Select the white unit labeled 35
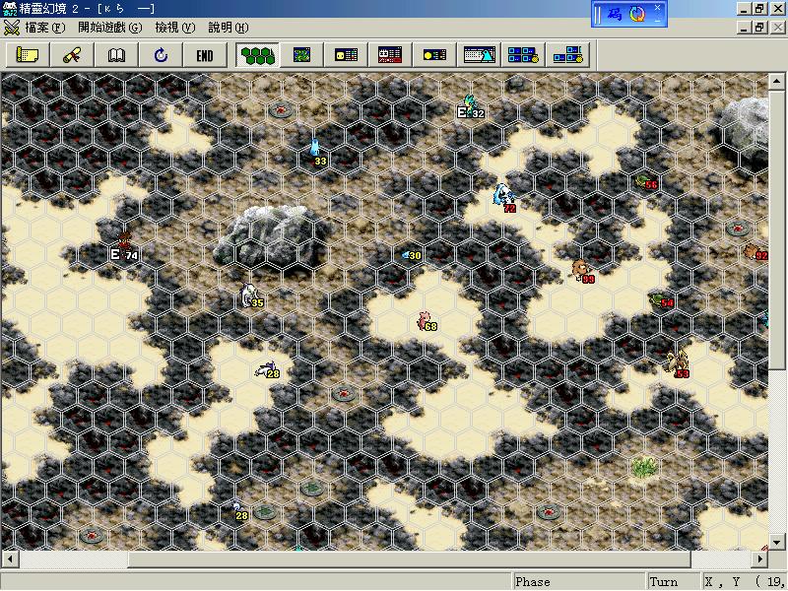This screenshot has height=591, width=788. 251,296
